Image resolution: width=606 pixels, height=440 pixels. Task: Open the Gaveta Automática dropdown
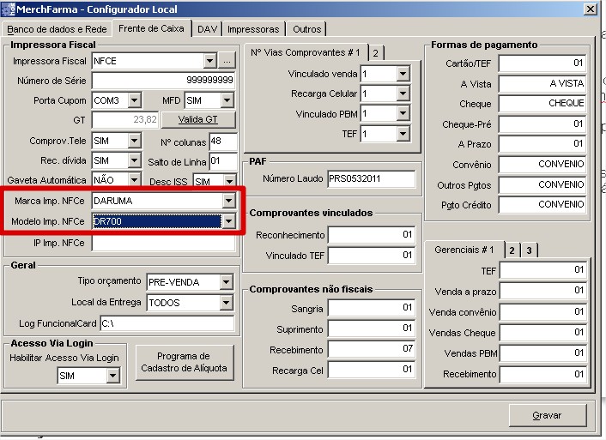tap(134, 180)
